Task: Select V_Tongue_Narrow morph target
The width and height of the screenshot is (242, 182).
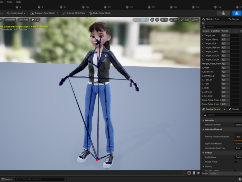Action: pos(211,48)
